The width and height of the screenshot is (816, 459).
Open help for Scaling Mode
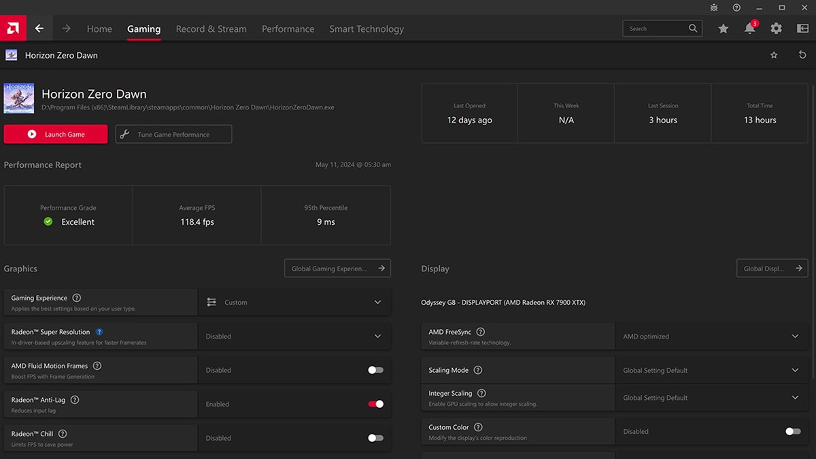[478, 370]
